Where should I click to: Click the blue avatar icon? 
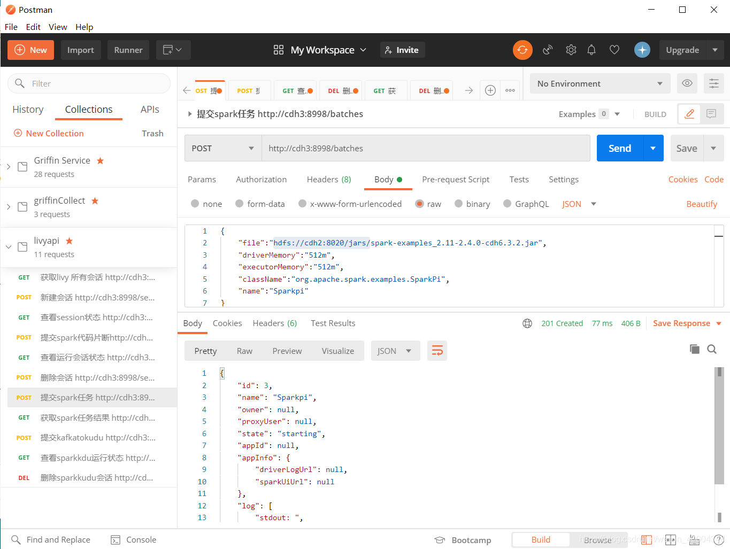point(642,50)
